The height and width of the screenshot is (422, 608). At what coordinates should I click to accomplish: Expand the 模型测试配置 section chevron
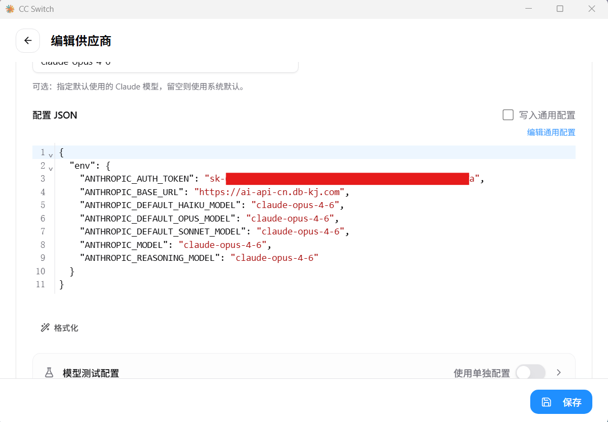[559, 372]
